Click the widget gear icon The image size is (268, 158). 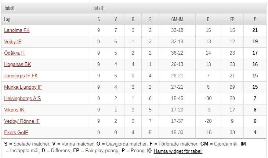pos(149,151)
